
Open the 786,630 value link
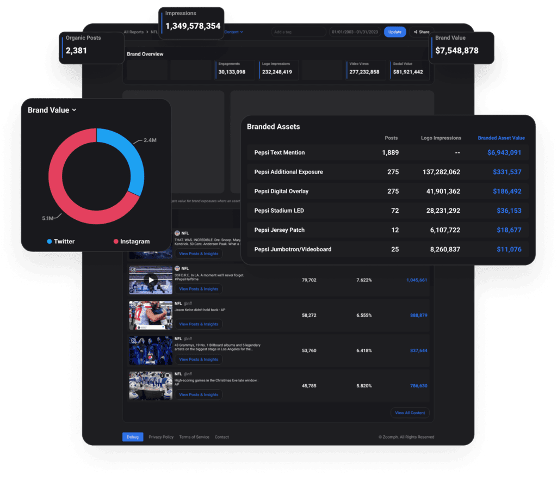click(x=418, y=386)
